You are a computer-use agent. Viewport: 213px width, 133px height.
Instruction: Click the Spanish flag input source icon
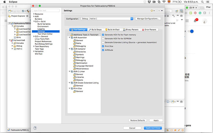[169, 2]
